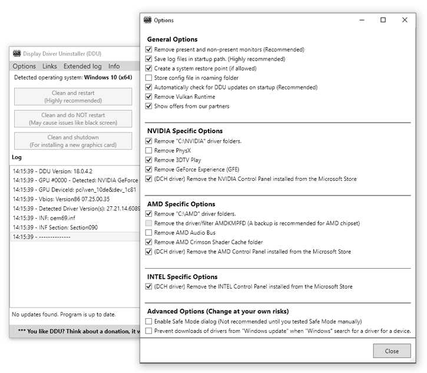This screenshot has height=373, width=427.
Task: Open the Options menu in DDU window
Action: click(24, 66)
